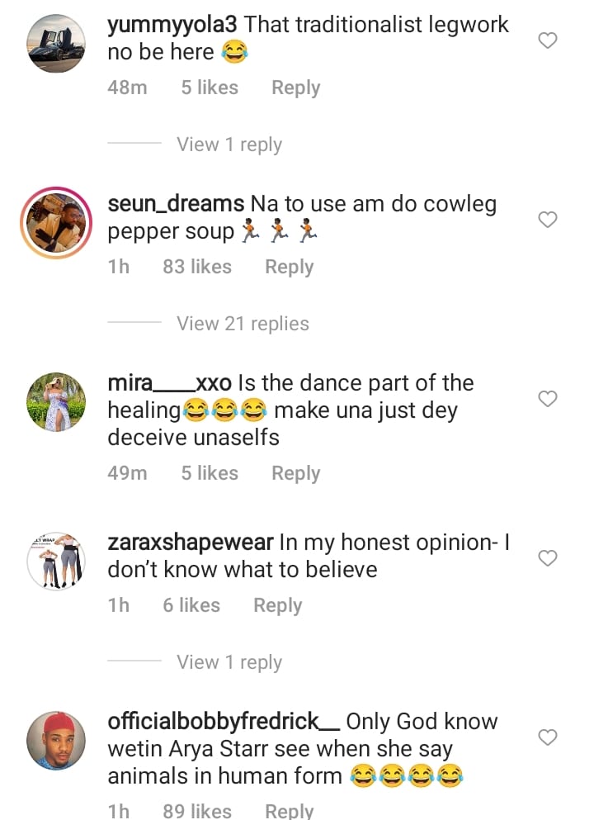Expand View 21 replies thread

coord(242,324)
